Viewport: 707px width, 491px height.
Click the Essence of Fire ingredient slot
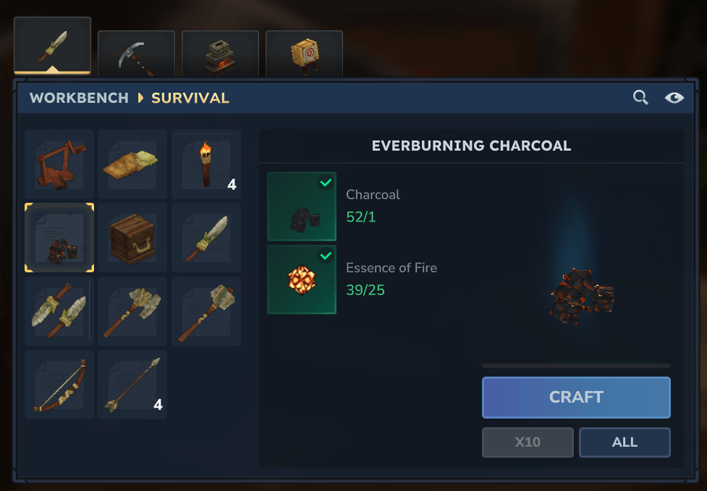point(302,280)
